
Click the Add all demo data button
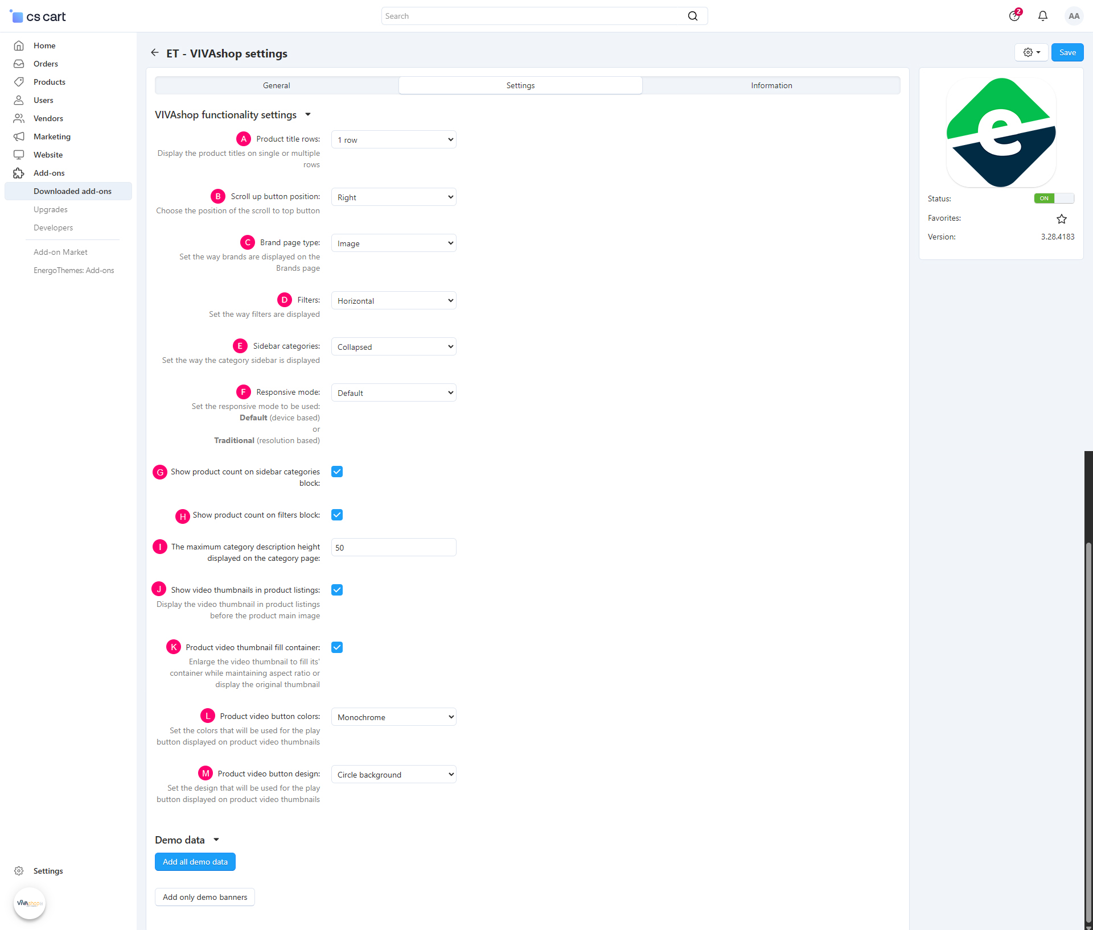tap(195, 862)
